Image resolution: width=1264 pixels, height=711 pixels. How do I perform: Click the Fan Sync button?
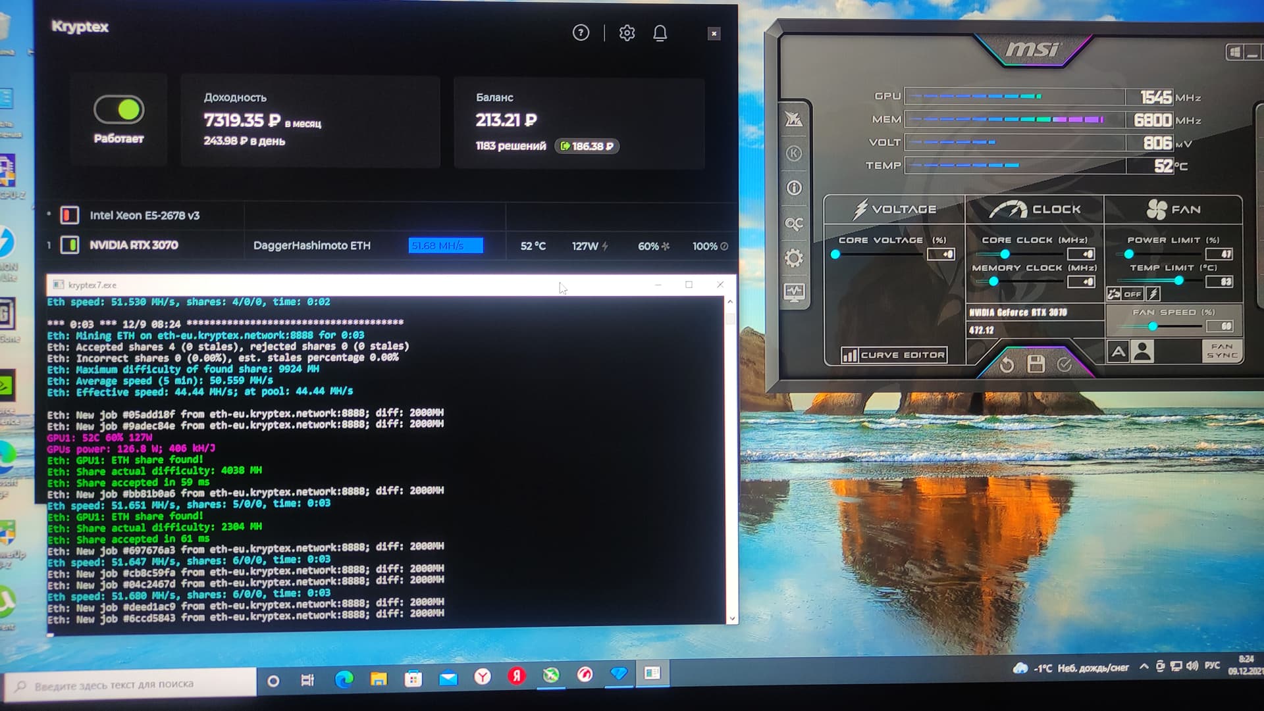(x=1222, y=351)
